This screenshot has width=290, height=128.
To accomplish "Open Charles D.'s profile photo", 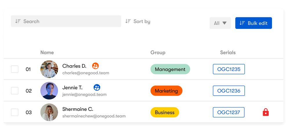I will coord(49,69).
